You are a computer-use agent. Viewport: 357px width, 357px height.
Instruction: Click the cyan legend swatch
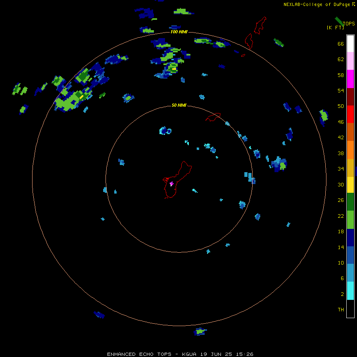point(350,291)
